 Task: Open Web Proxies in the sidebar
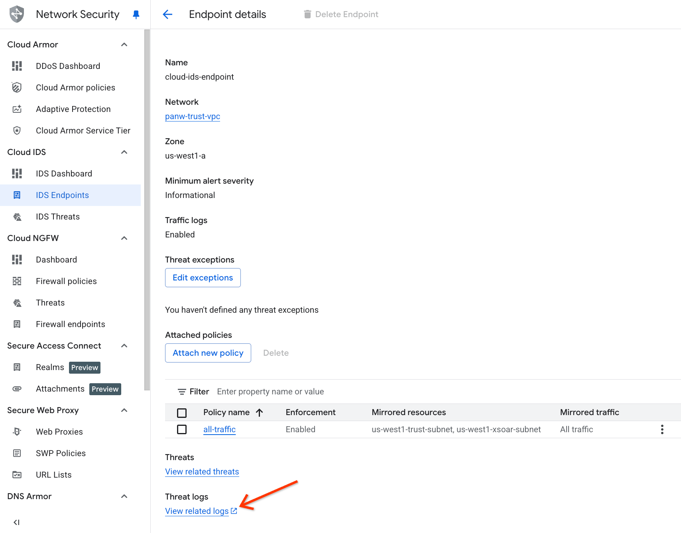59,432
